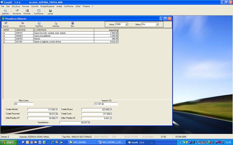
Task: Click the Modifica edit icon
Action: pos(39,24)
